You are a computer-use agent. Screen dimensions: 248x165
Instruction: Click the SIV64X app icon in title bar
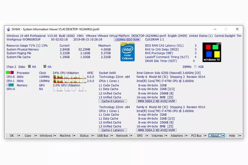[x=8, y=29]
